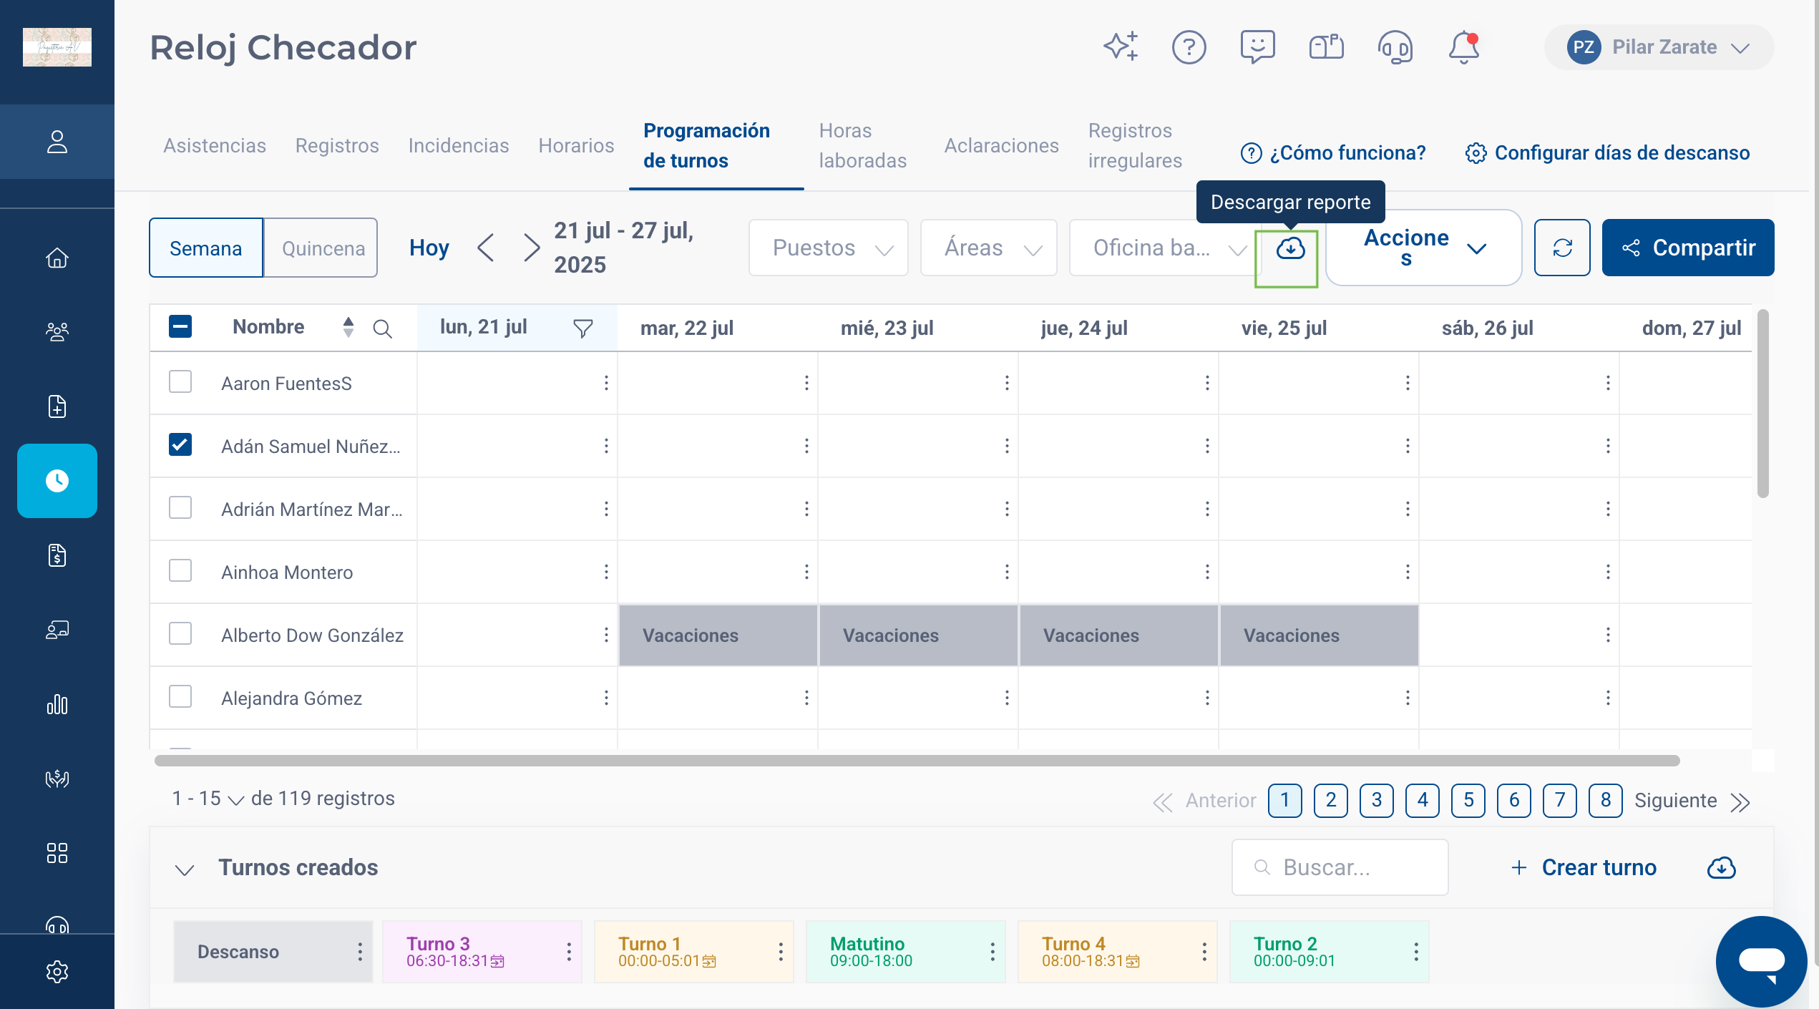The image size is (1819, 1009).
Task: Click the search icon next to Nombre
Action: [x=382, y=328]
